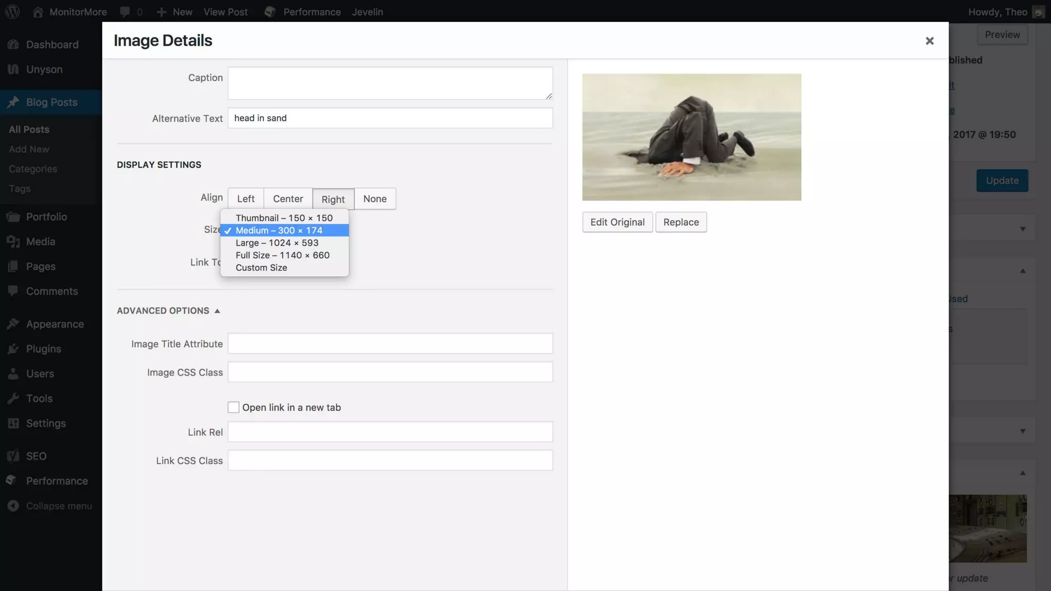Enable Open link in a new tab

pyautogui.click(x=233, y=407)
